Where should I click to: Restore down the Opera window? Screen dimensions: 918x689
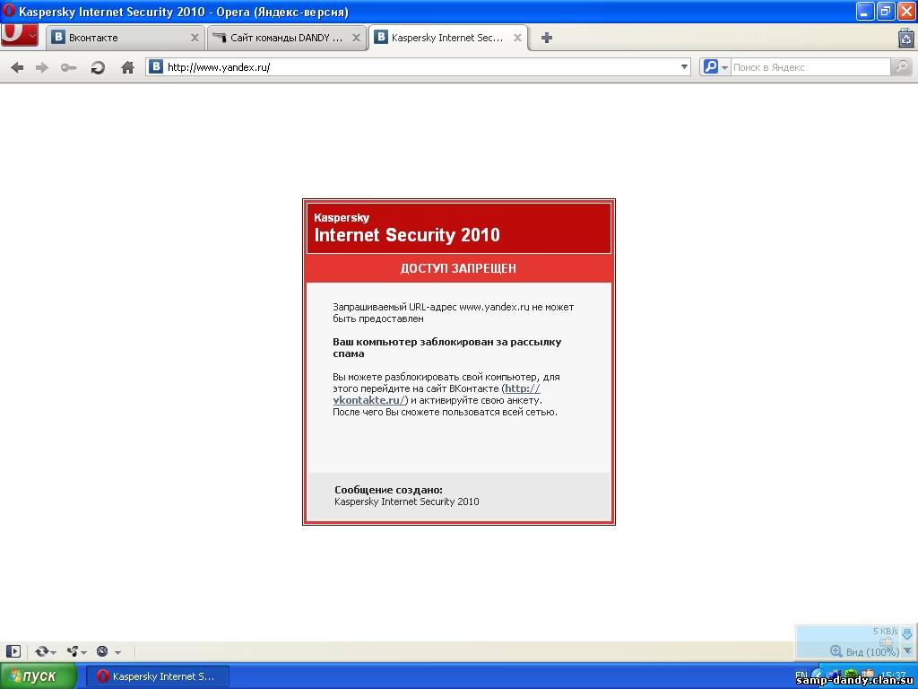pos(887,11)
